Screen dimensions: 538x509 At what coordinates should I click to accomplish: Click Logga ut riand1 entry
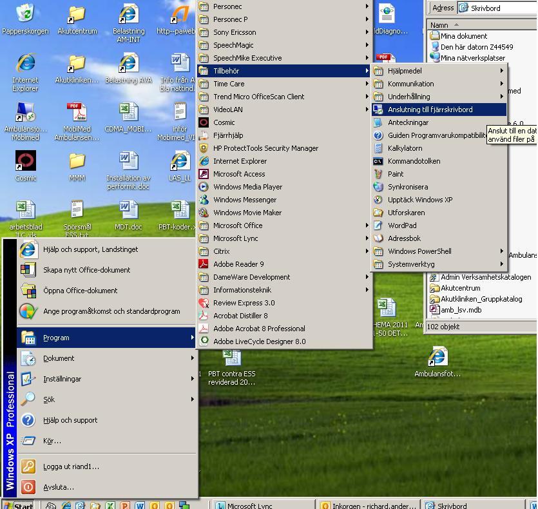106,466
